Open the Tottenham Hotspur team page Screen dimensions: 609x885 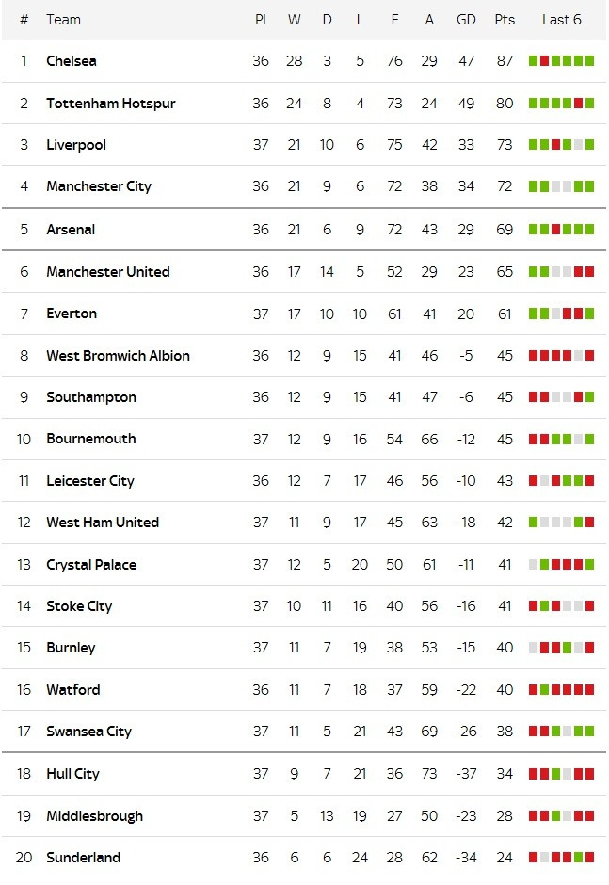coord(111,104)
